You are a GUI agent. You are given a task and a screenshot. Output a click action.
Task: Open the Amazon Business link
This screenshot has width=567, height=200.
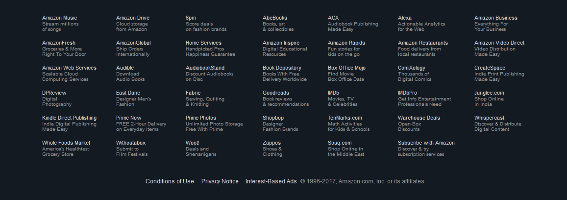click(x=495, y=18)
